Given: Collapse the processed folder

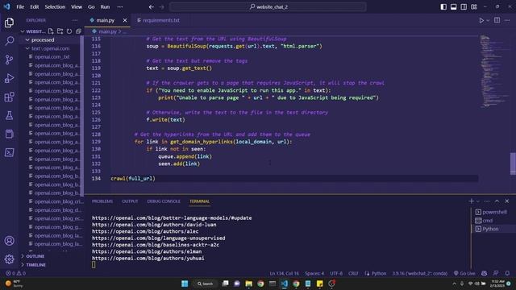Looking at the screenshot, I should [43, 39].
